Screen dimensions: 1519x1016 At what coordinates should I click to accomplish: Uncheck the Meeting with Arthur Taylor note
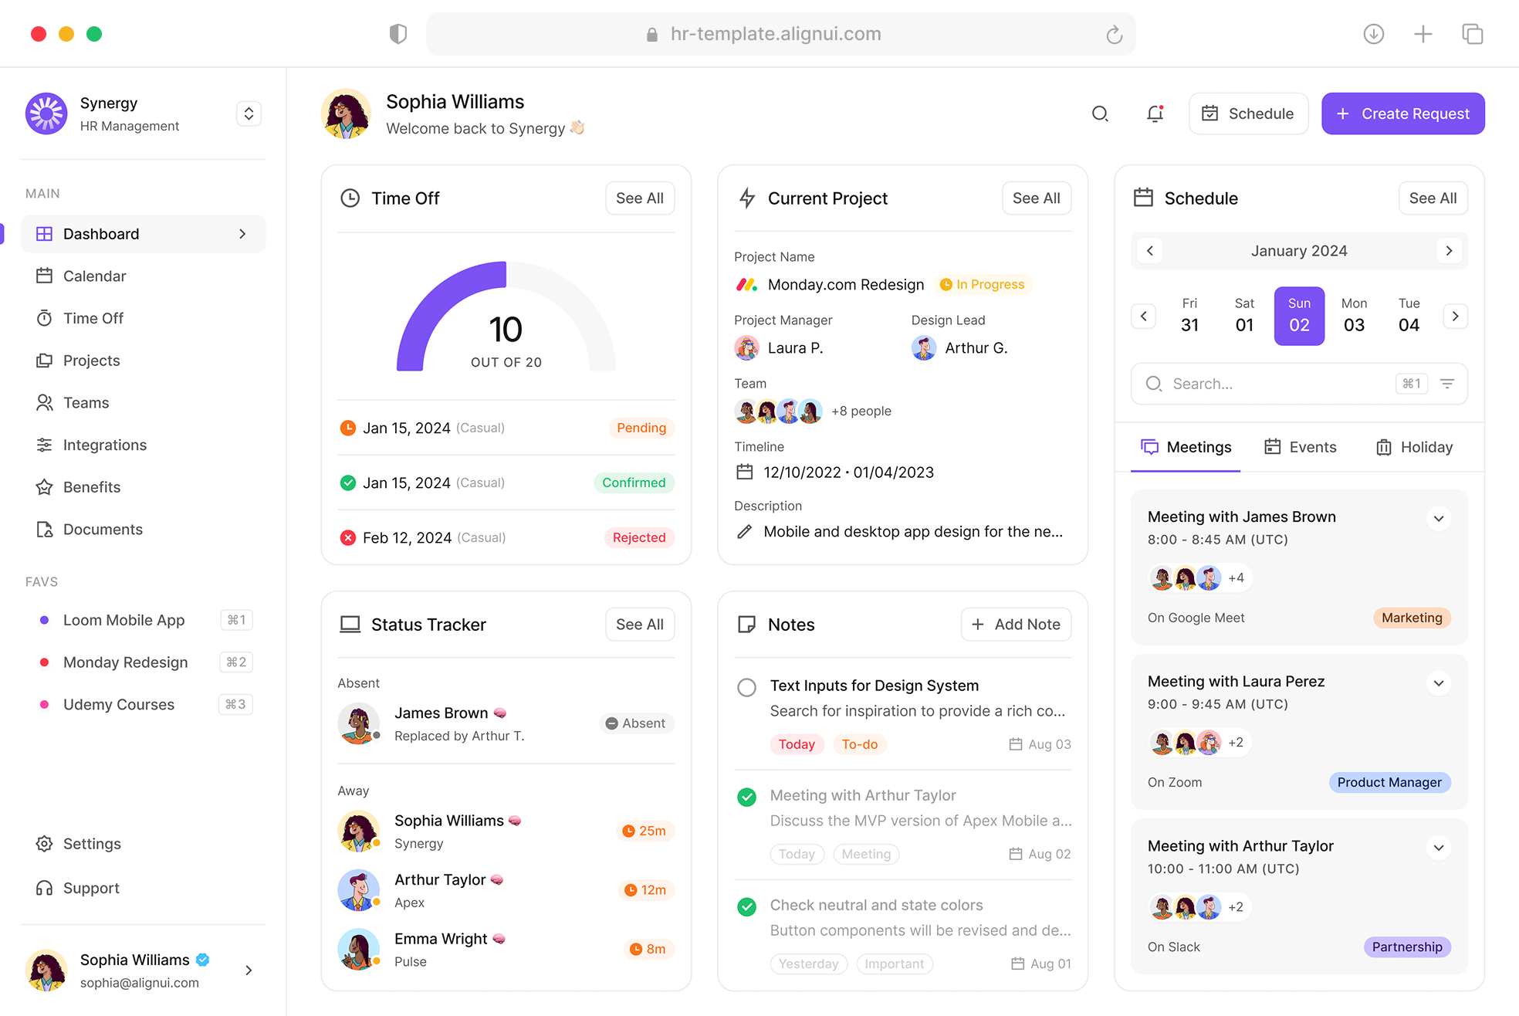(746, 797)
